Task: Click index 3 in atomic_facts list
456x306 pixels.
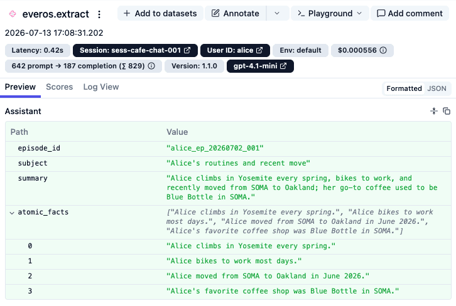Action: (30, 291)
